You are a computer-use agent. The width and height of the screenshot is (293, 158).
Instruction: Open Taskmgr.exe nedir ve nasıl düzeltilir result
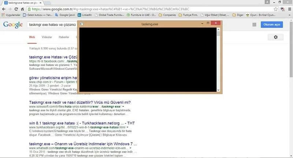(x=80, y=103)
